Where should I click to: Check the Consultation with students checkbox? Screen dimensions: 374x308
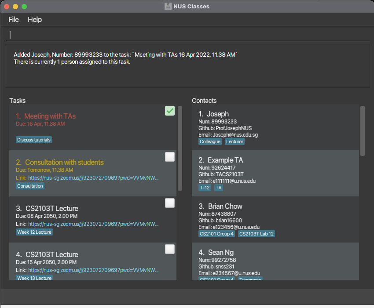tap(169, 157)
